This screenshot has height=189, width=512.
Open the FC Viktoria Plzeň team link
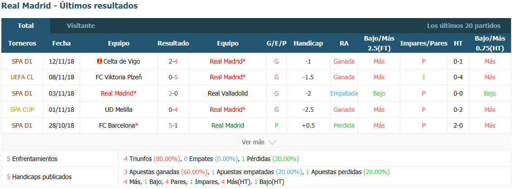[119, 77]
